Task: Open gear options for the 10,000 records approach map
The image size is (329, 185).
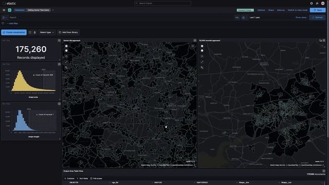Action: [324, 41]
